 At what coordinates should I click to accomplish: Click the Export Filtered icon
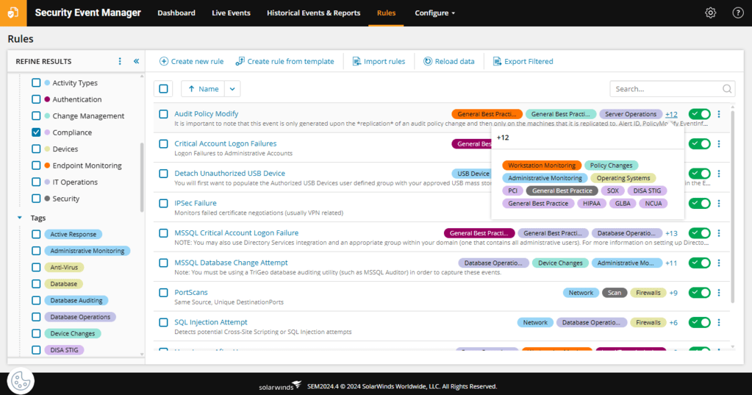pyautogui.click(x=497, y=61)
